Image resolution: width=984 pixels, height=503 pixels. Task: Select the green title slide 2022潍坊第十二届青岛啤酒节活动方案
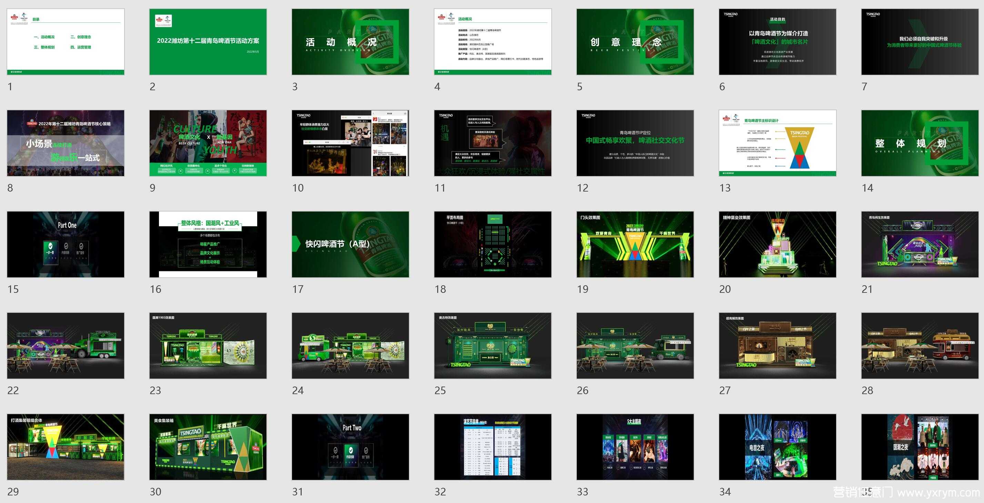coord(208,42)
